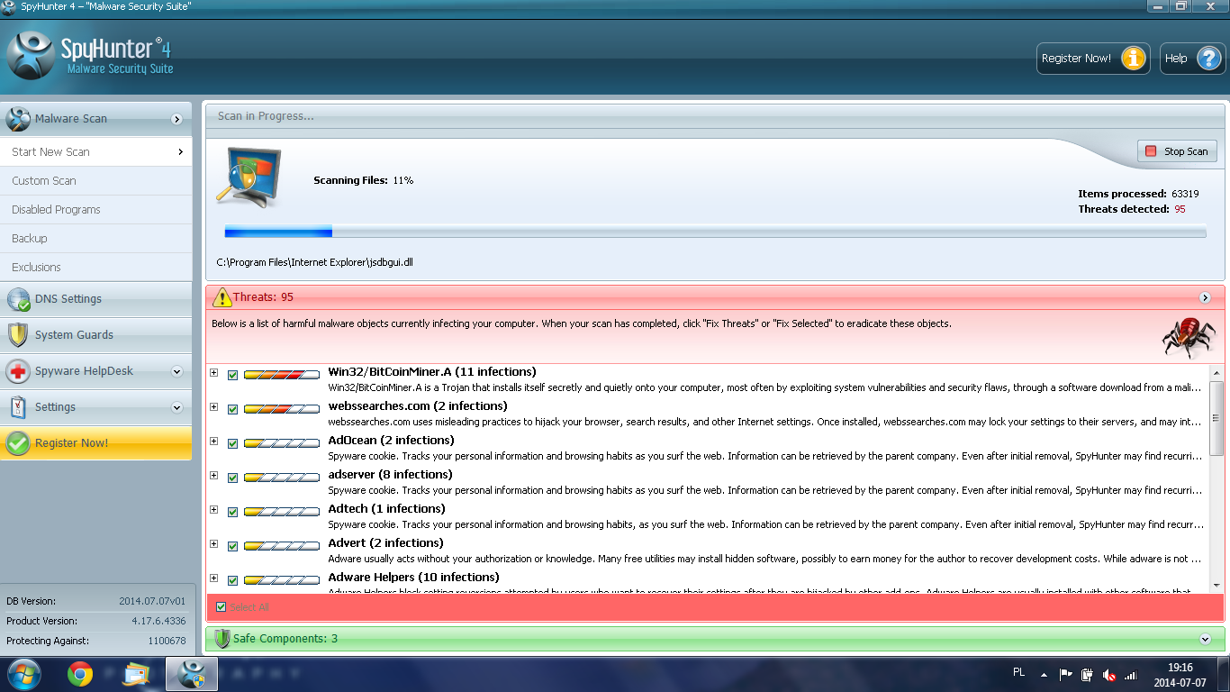Toggle the Select All checkbox
Image resolution: width=1230 pixels, height=692 pixels.
(222, 607)
